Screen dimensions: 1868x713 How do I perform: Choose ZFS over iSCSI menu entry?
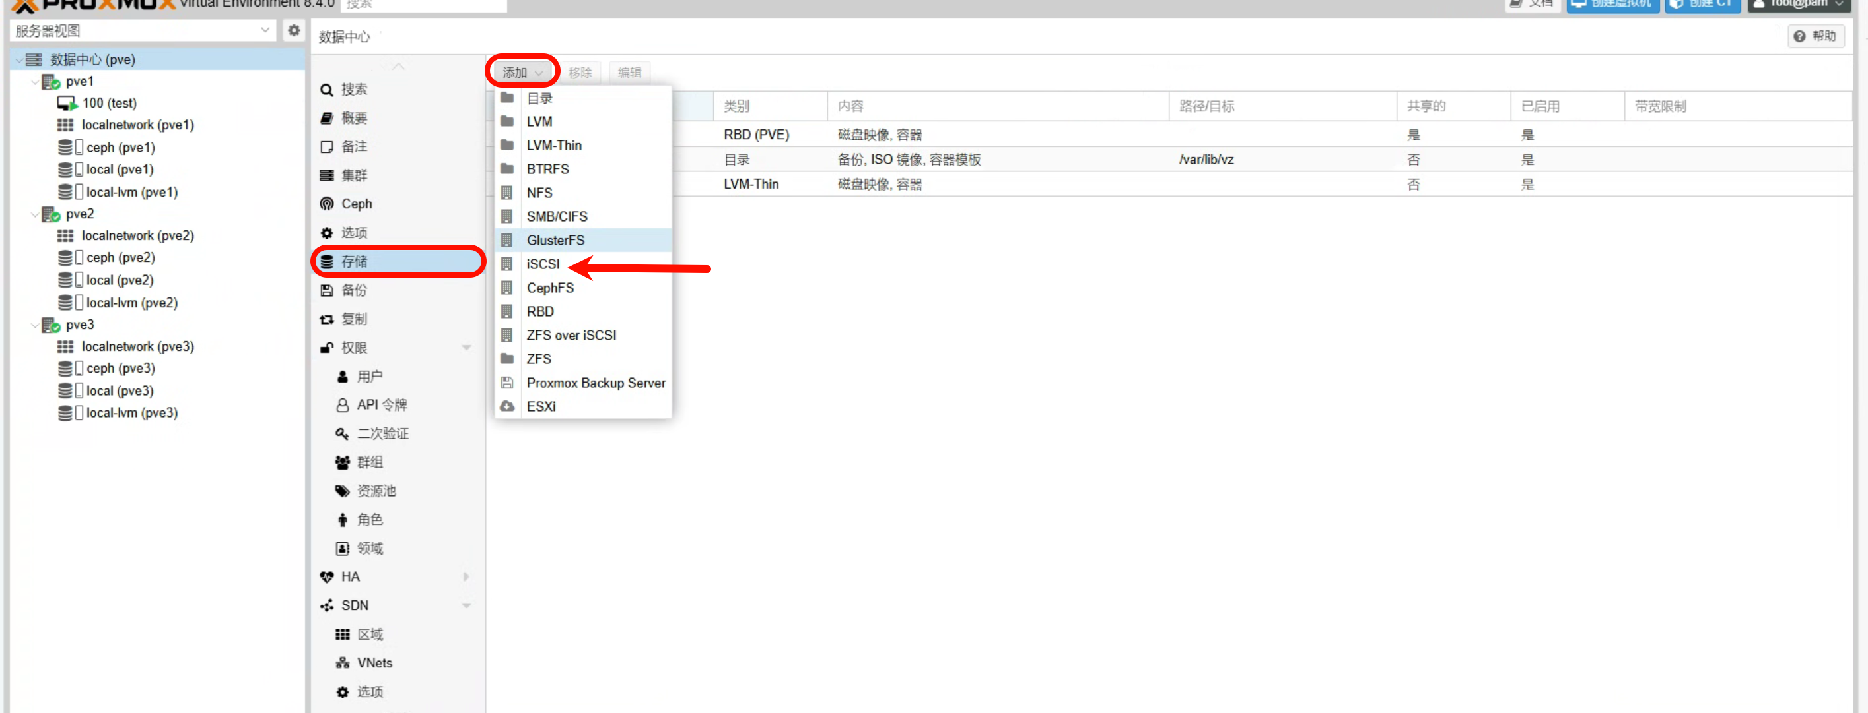[571, 335]
